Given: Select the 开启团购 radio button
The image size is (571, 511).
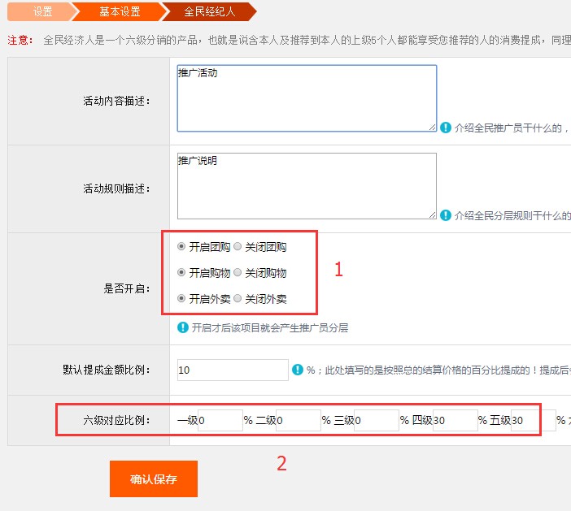Looking at the screenshot, I should coord(181,246).
